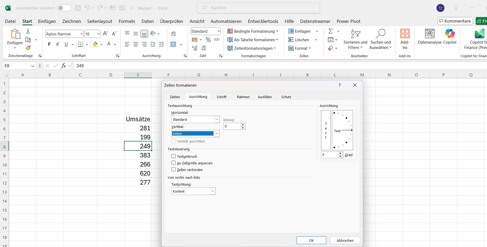The image size is (487, 247).
Task: Enable the Textumbruch checkbox
Action: pyautogui.click(x=174, y=156)
